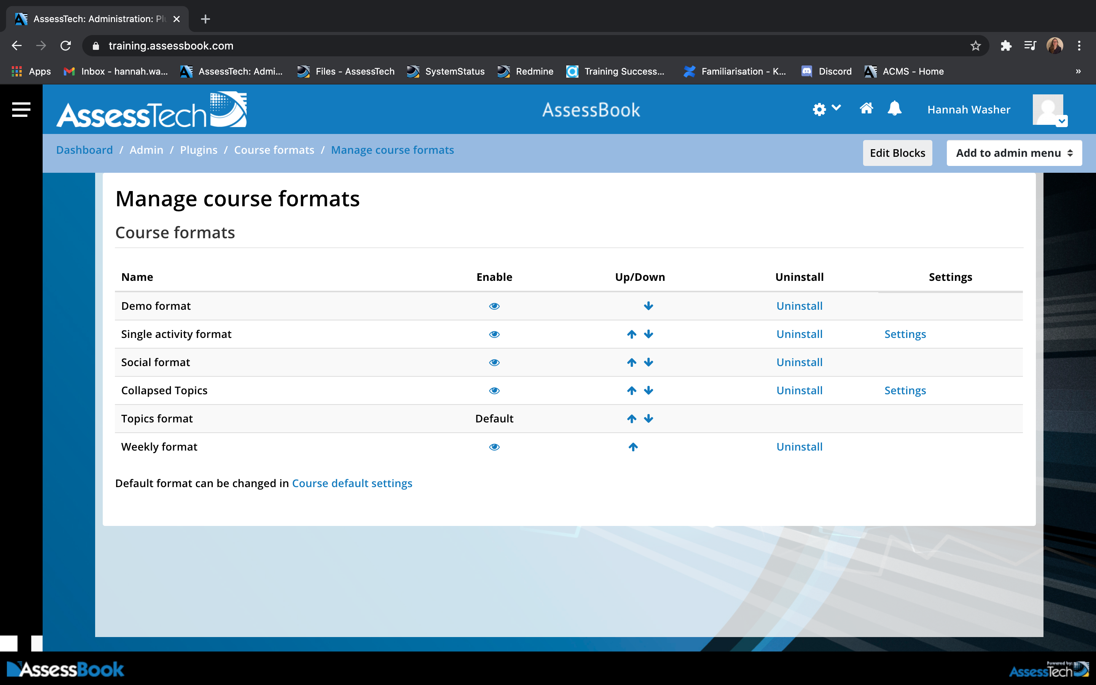Uninstall the Single activity format
This screenshot has height=685, width=1096.
click(x=799, y=335)
